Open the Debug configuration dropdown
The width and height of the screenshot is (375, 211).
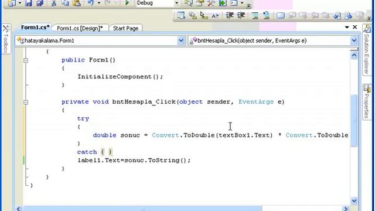point(176,3)
